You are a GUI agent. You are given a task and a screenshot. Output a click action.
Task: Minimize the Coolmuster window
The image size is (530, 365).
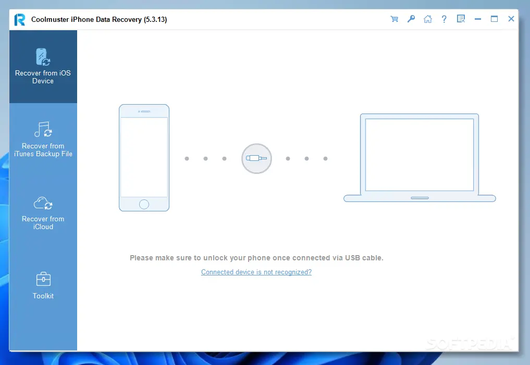(x=477, y=19)
